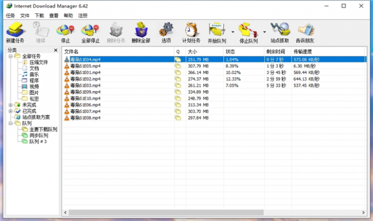Select 私密 category in tree
The image size is (373, 221).
(34, 99)
